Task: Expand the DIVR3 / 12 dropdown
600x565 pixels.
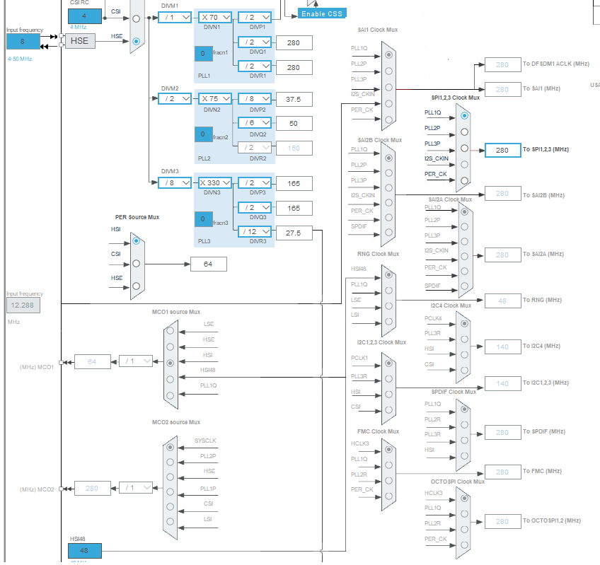Action: pos(255,232)
